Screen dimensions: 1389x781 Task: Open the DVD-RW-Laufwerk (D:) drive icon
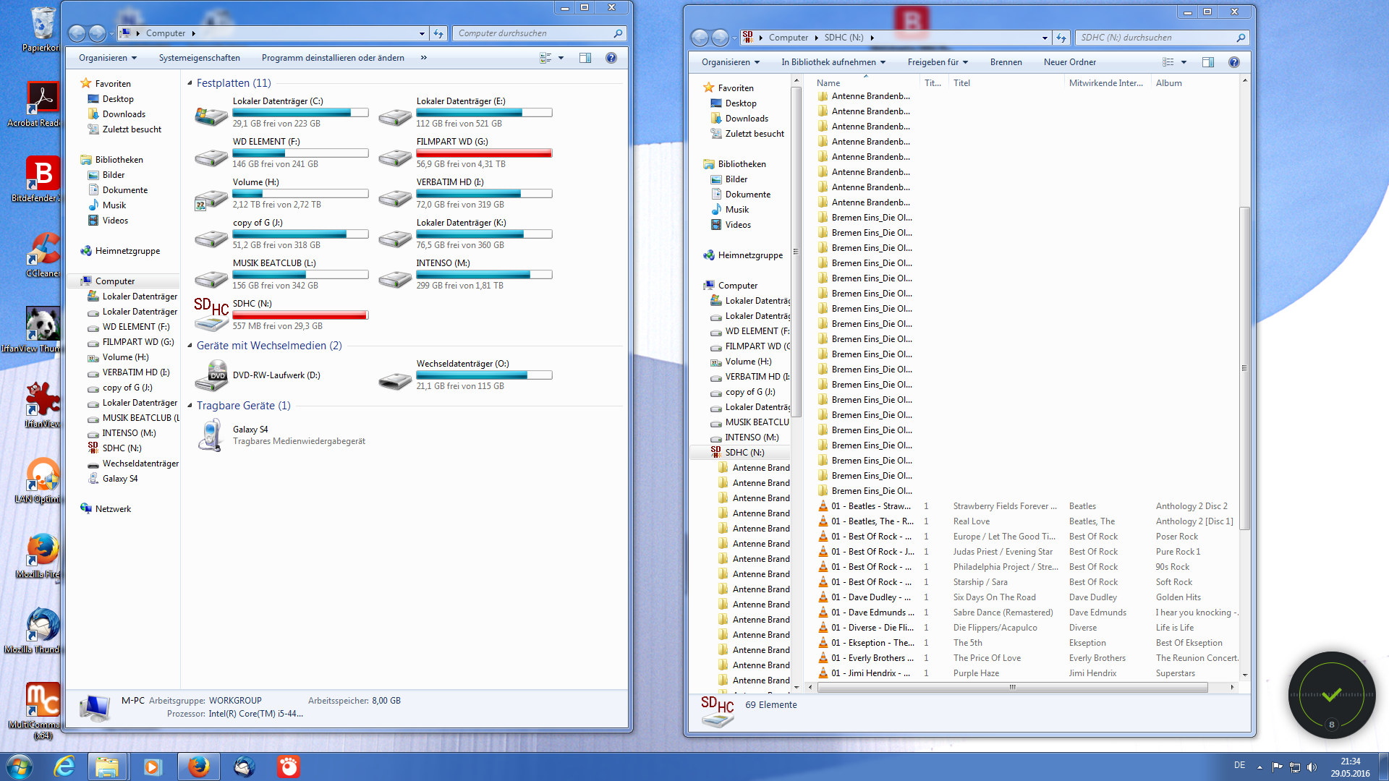click(211, 375)
